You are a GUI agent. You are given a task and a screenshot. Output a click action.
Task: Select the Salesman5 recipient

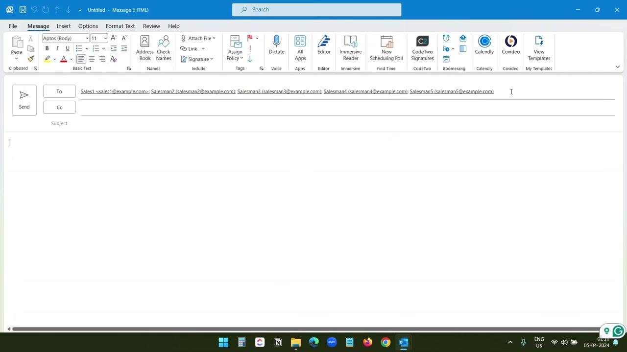452,91
